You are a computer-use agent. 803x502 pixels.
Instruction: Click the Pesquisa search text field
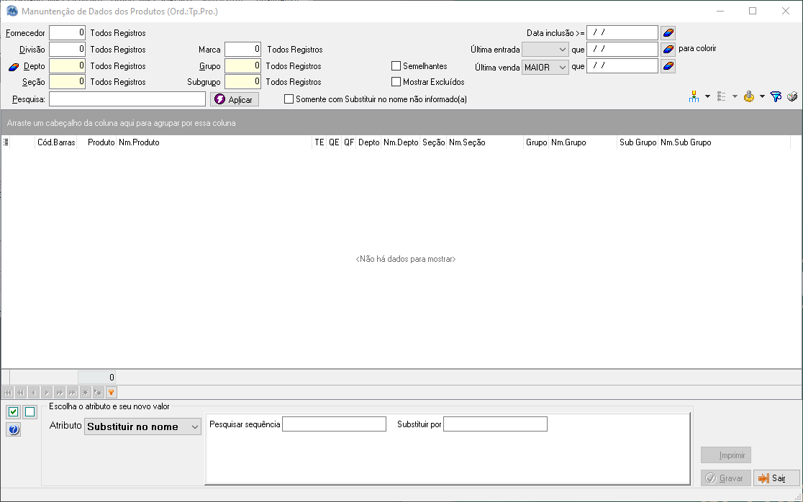[x=127, y=99]
